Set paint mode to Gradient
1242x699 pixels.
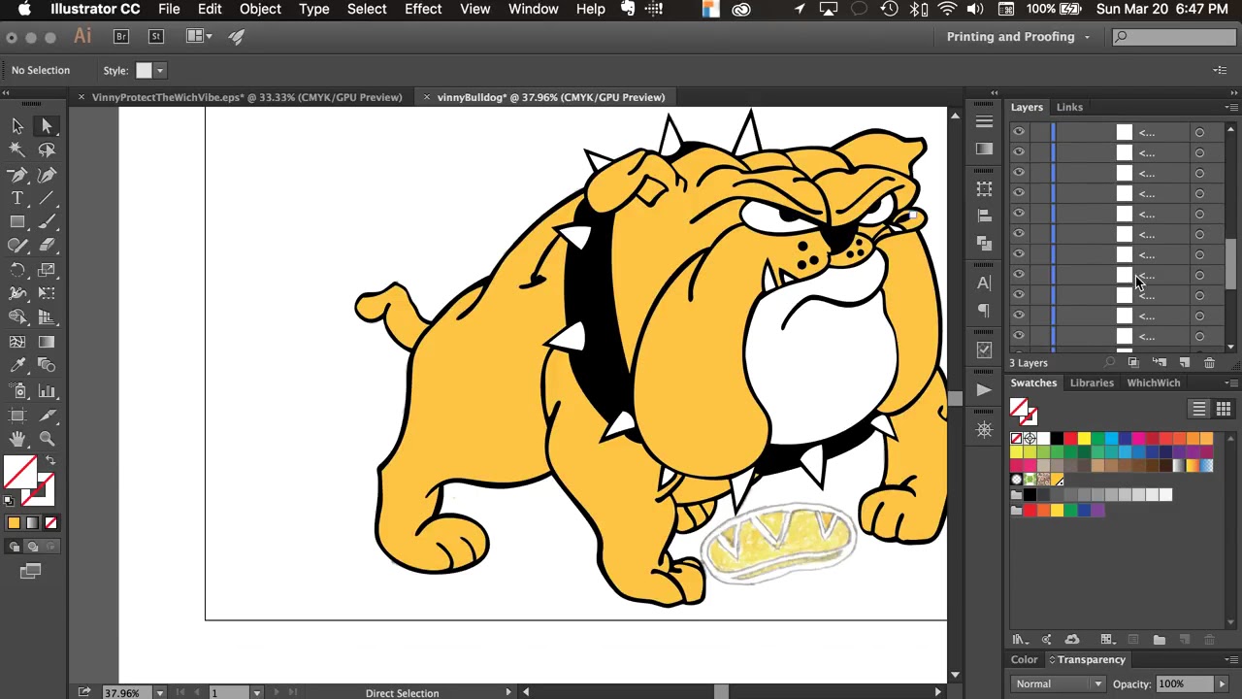point(32,523)
